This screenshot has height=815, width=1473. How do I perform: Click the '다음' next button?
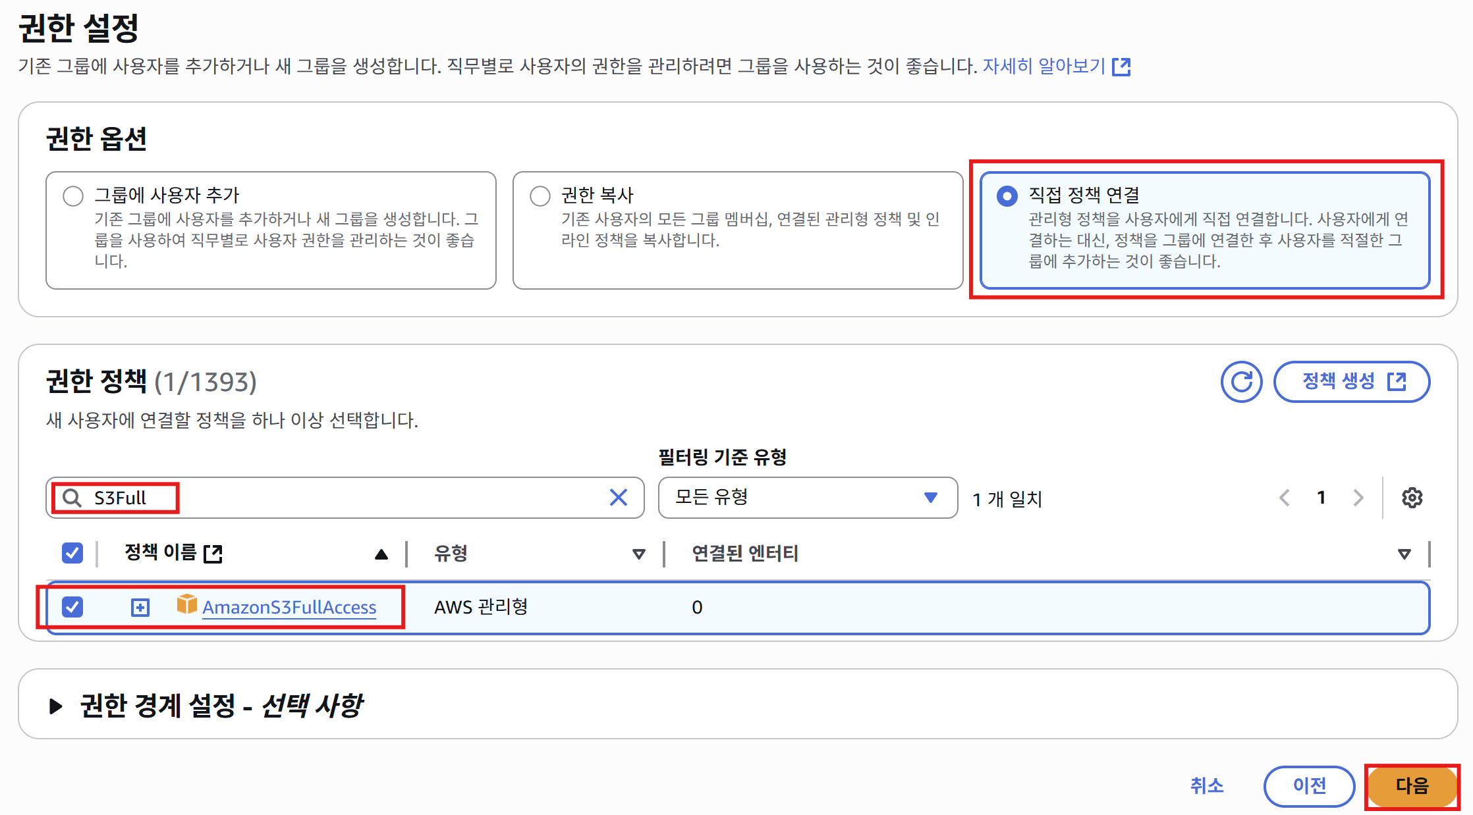pyautogui.click(x=1411, y=785)
